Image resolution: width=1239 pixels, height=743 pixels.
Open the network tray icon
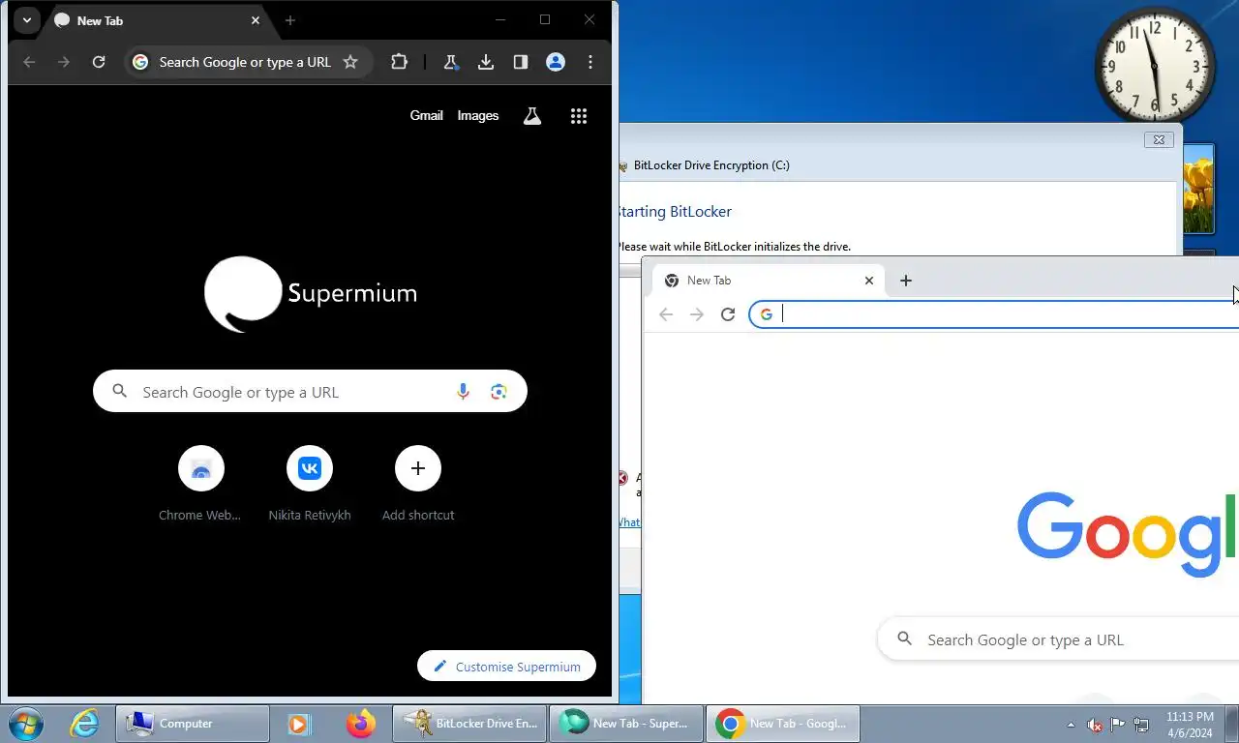coord(1141,724)
